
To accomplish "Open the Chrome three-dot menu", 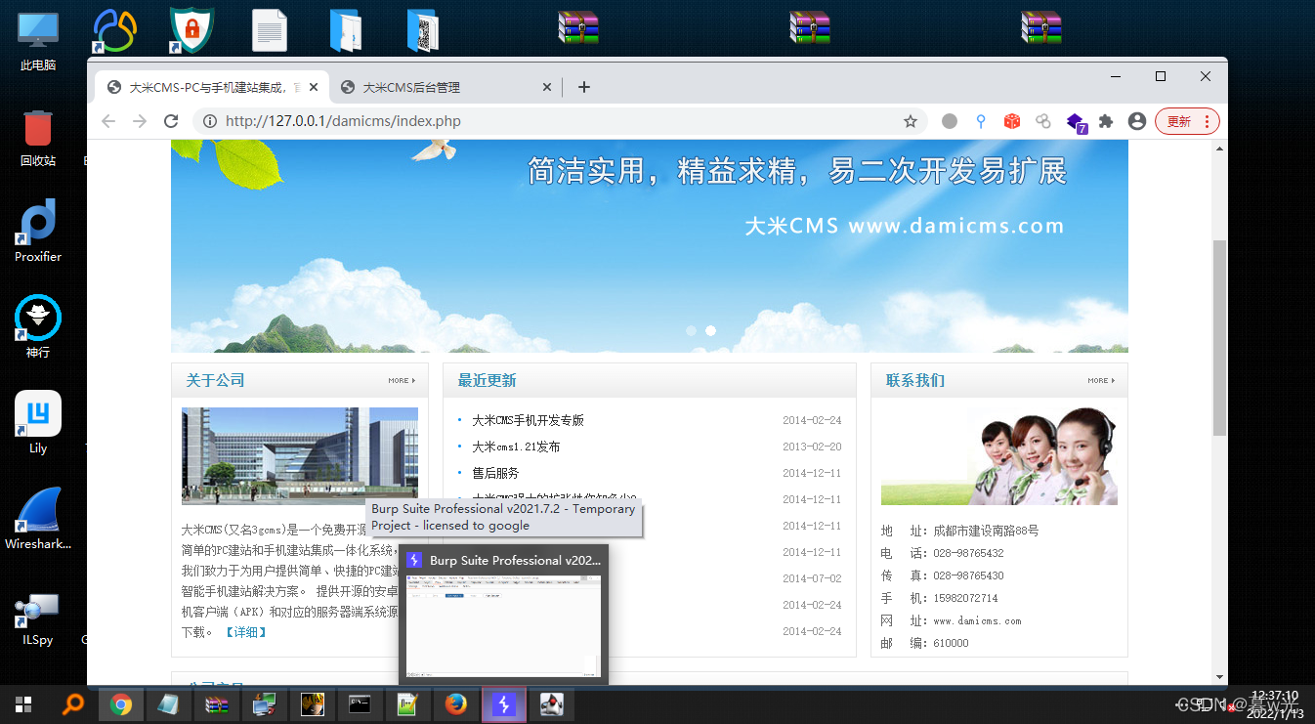I will [x=1208, y=121].
